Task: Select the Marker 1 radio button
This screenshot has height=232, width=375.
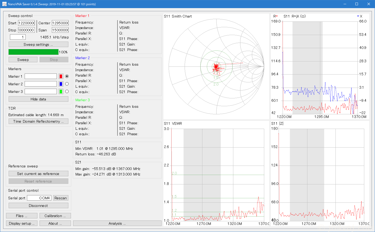Action: pos(67,76)
